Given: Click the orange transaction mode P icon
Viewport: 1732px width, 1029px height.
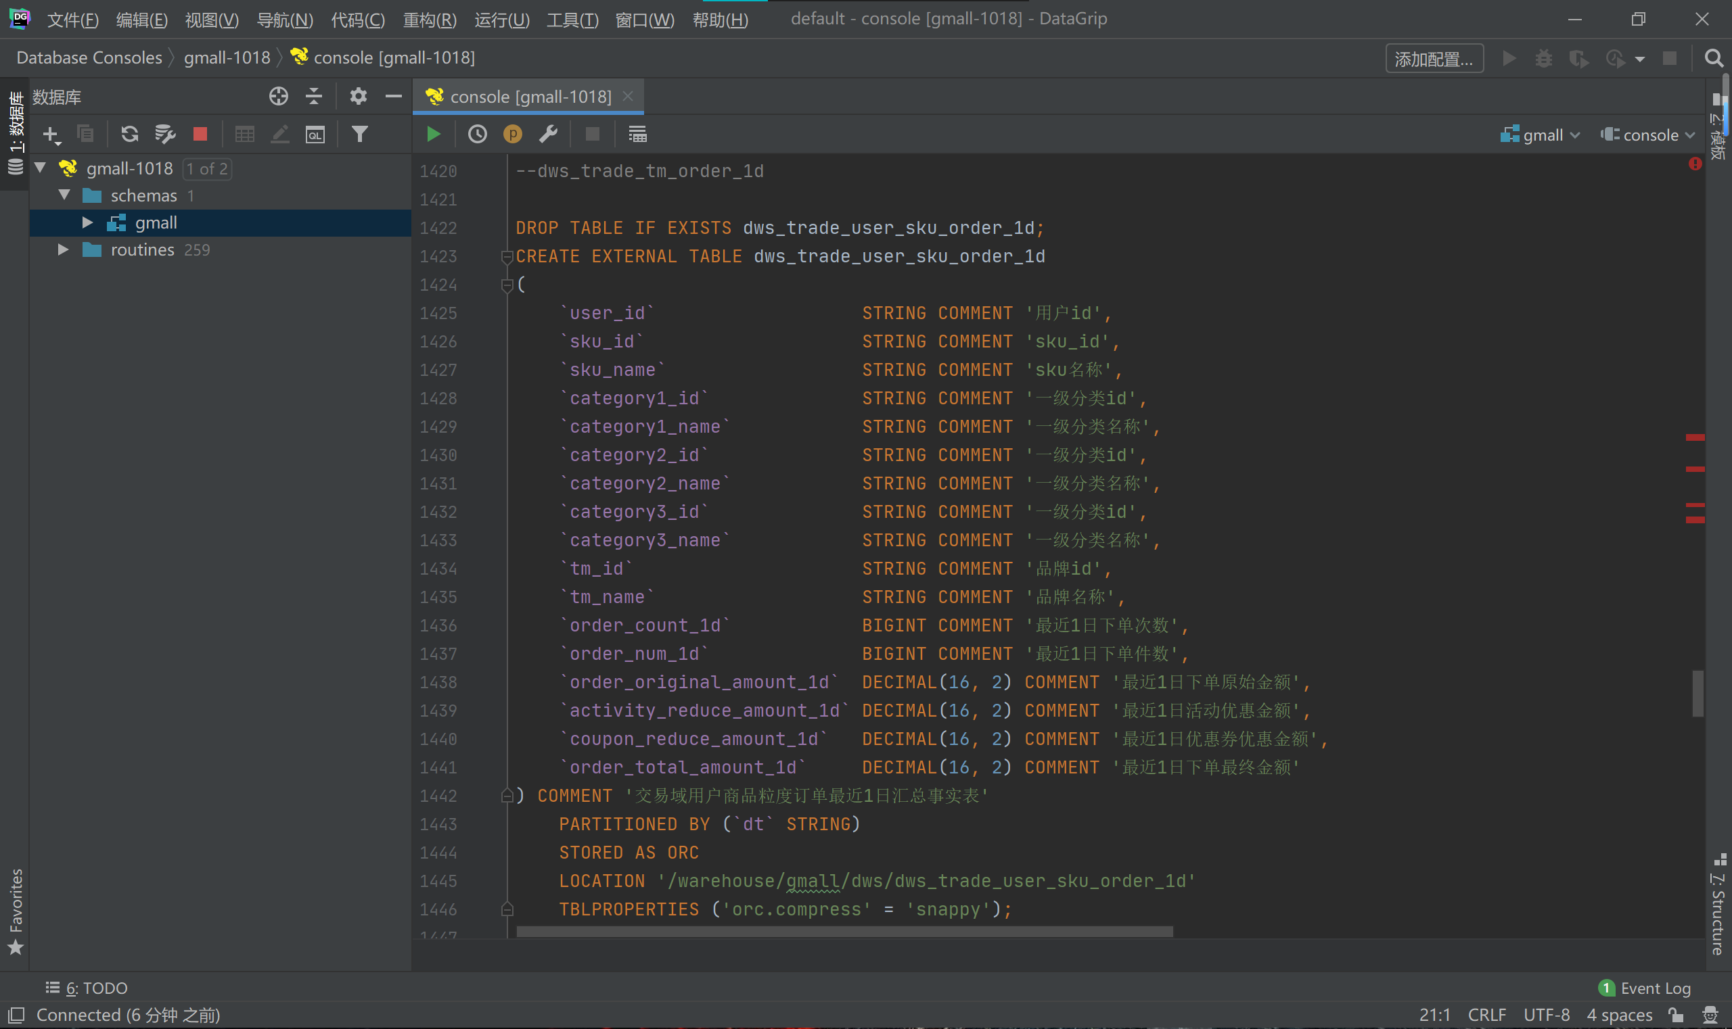Looking at the screenshot, I should point(512,134).
